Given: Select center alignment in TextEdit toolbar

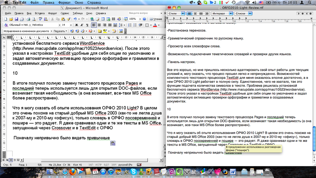Looking at the screenshot, I should (x=195, y=14).
